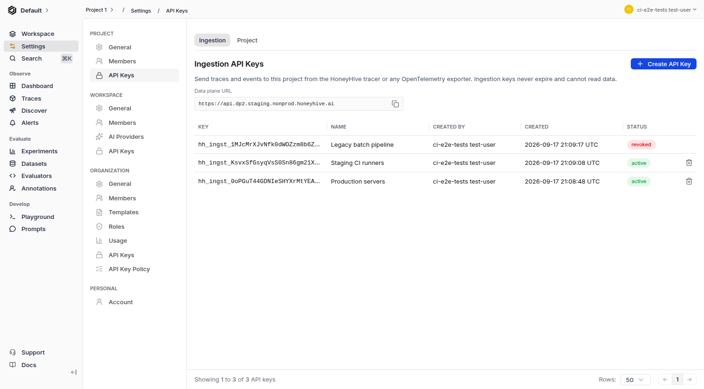Click active badge for Staging CI runners

(639, 163)
